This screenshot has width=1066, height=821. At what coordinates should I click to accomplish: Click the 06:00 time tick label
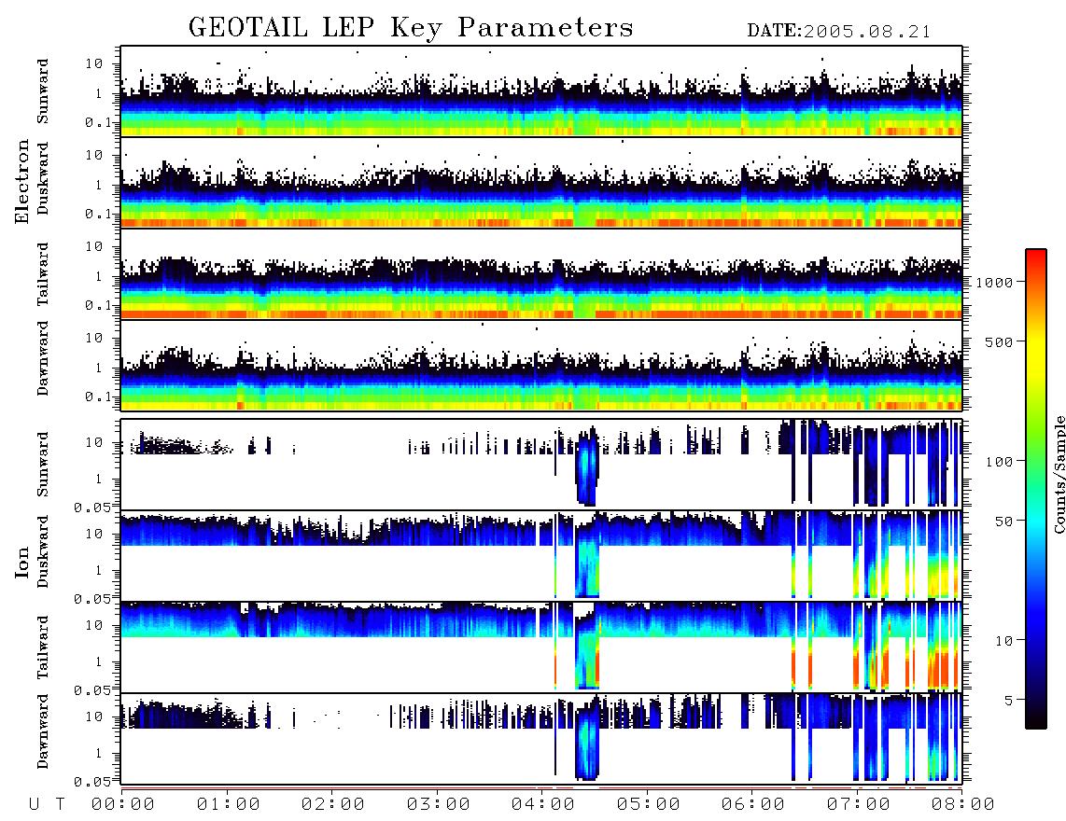coord(753,805)
